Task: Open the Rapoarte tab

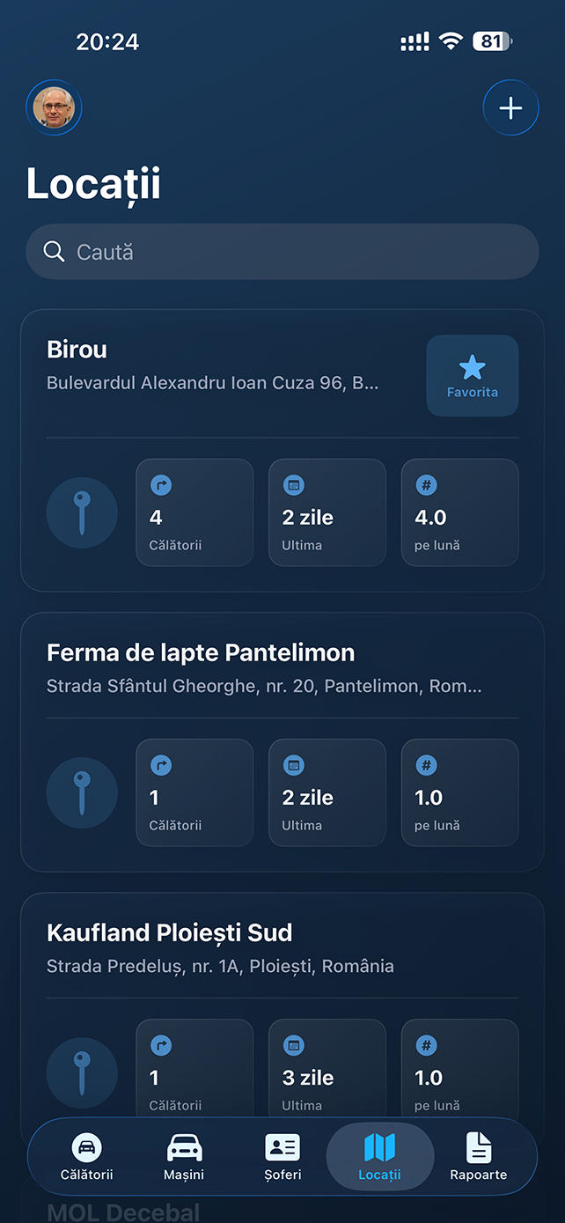Action: coord(478,1155)
